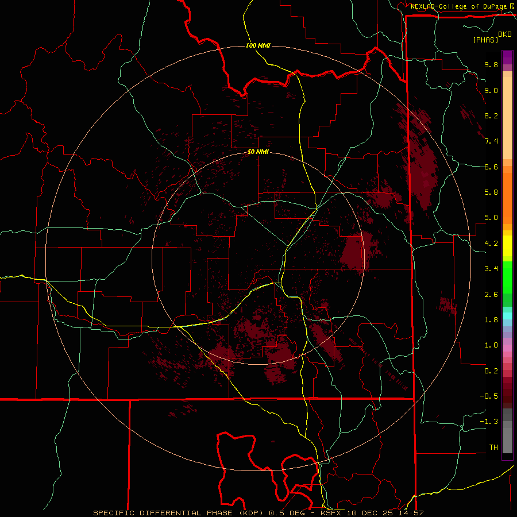Click the 2.6 scale value
The height and width of the screenshot is (517, 517).
[491, 295]
